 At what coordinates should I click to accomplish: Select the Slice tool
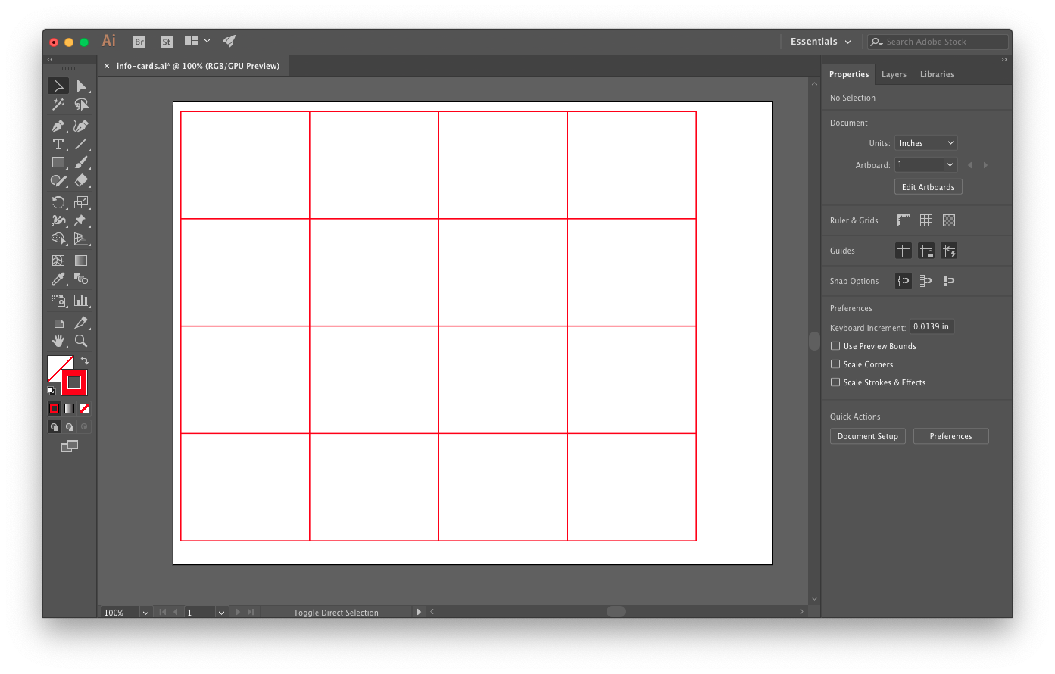pos(81,323)
